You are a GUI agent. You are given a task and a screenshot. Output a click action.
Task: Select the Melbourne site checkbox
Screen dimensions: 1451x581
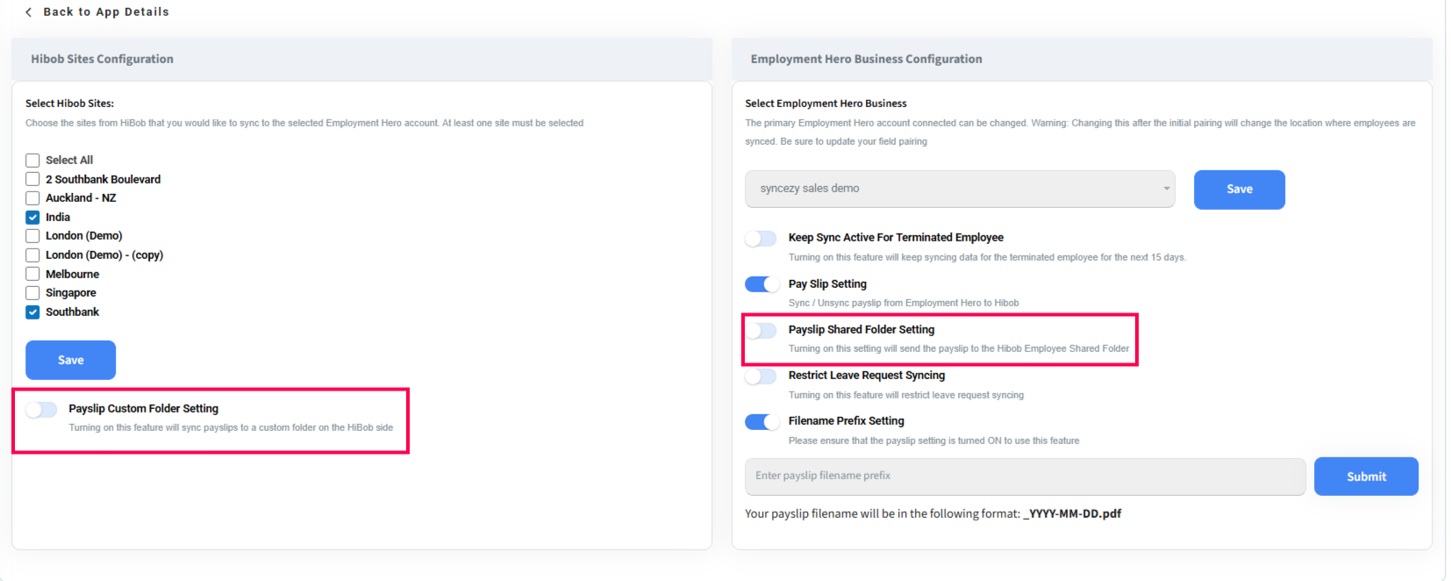[32, 274]
